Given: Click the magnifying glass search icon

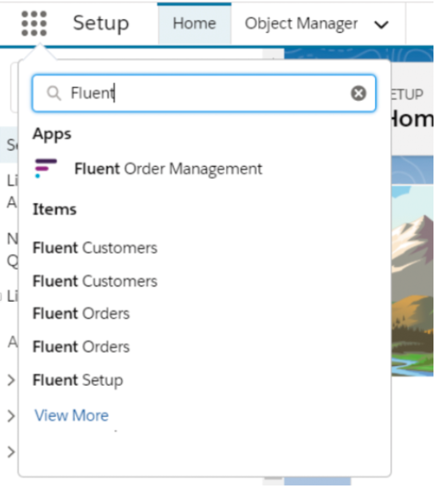Looking at the screenshot, I should click(54, 93).
